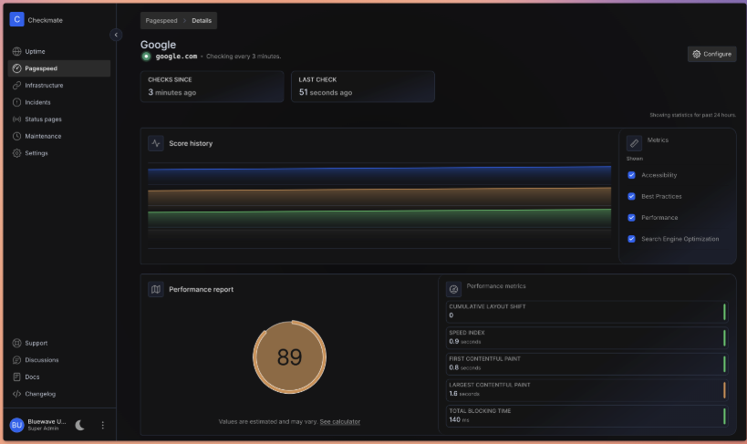Collapse the sidebar with the chevron button

point(116,35)
